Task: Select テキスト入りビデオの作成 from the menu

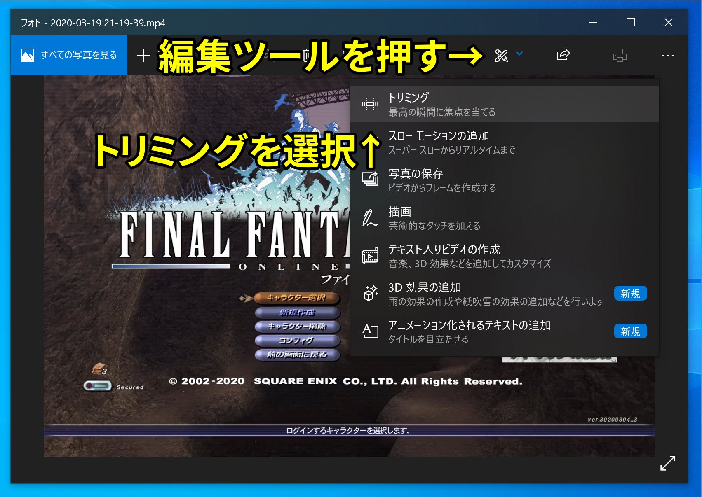Action: [444, 256]
